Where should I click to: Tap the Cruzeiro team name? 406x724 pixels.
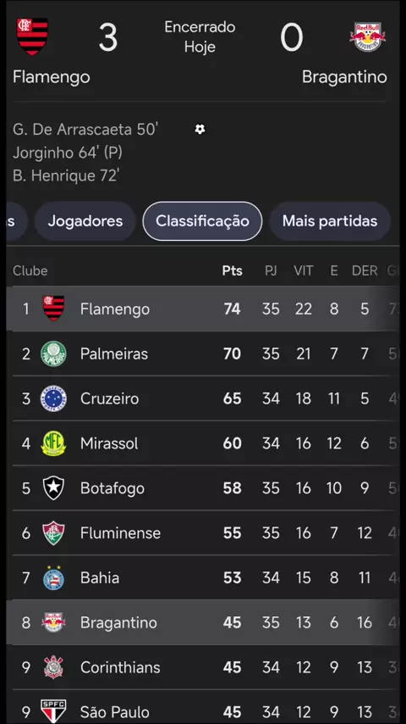pyautogui.click(x=109, y=399)
